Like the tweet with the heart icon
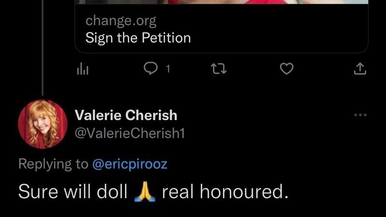386x217 pixels. point(287,69)
